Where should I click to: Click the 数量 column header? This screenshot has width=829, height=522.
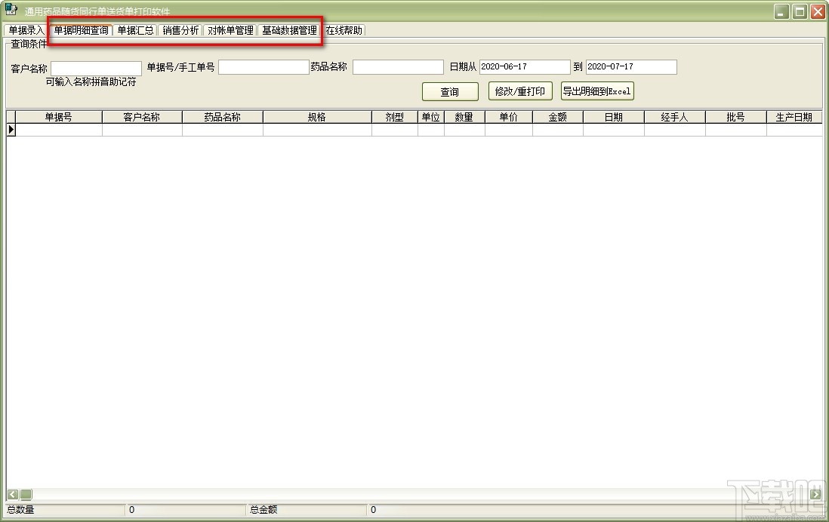(464, 117)
